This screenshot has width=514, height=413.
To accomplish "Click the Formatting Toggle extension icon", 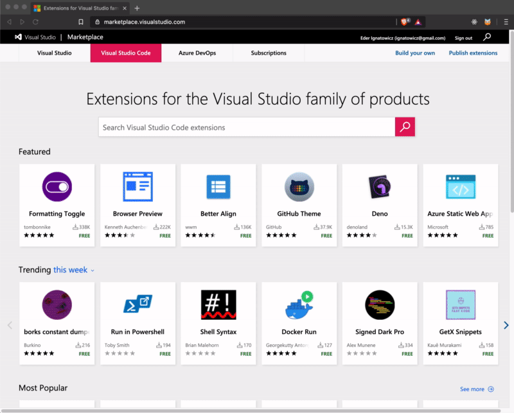I will pos(57,186).
